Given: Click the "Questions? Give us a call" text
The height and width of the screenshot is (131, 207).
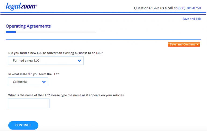Looking at the screenshot, I should pos(155,8).
